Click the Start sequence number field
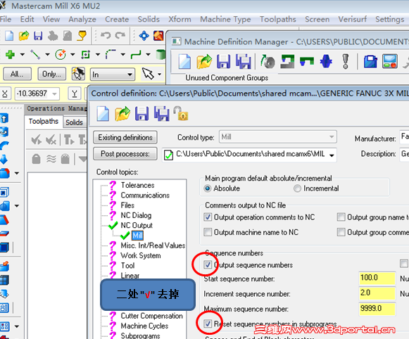 377,278
